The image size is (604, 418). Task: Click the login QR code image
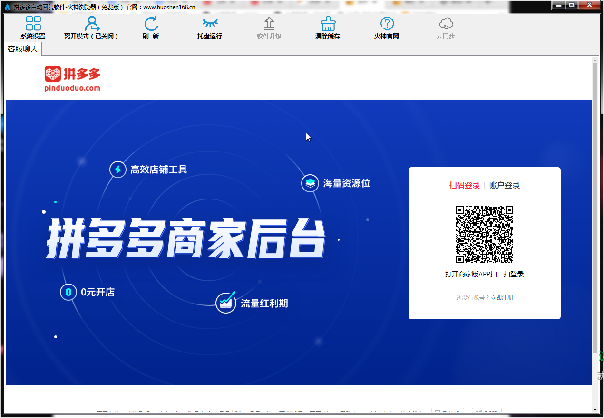[x=485, y=235]
